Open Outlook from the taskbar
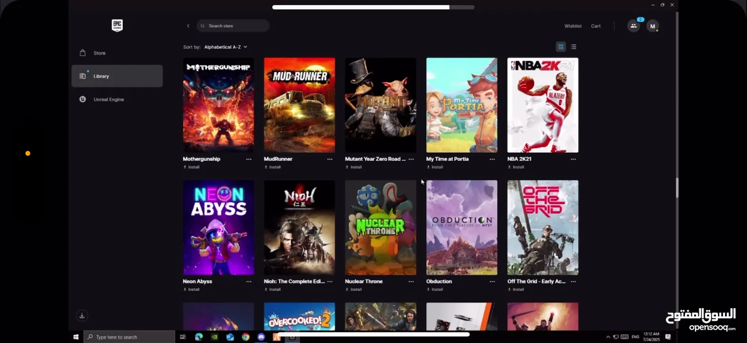The height and width of the screenshot is (343, 747). pyautogui.click(x=230, y=337)
